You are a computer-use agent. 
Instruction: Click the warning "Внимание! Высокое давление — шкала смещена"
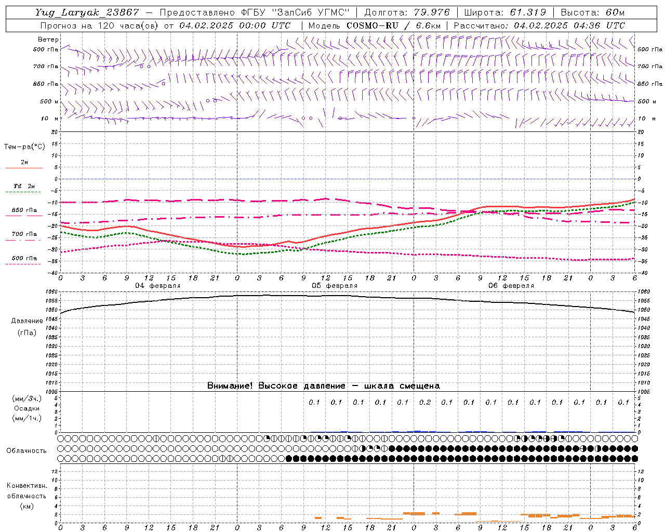pyautogui.click(x=324, y=385)
